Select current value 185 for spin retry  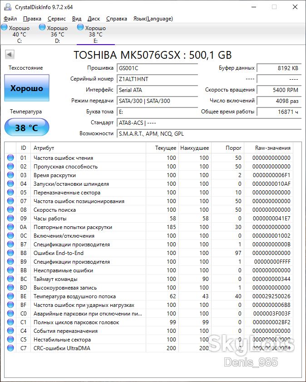(x=171, y=227)
